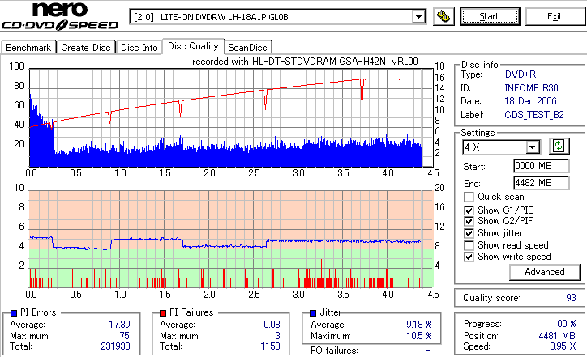Click the upper PI Errors graph area
Viewport: 587px width, 357px height.
coord(231,117)
